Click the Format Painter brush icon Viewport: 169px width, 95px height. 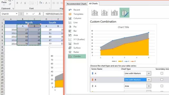[10, 4]
